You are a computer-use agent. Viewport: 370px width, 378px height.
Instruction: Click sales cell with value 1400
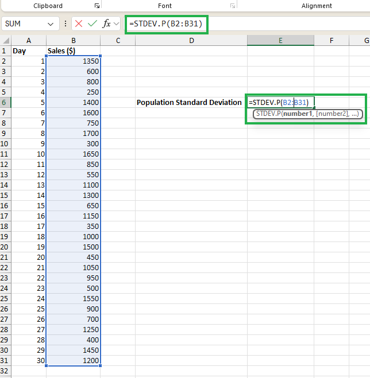click(74, 103)
